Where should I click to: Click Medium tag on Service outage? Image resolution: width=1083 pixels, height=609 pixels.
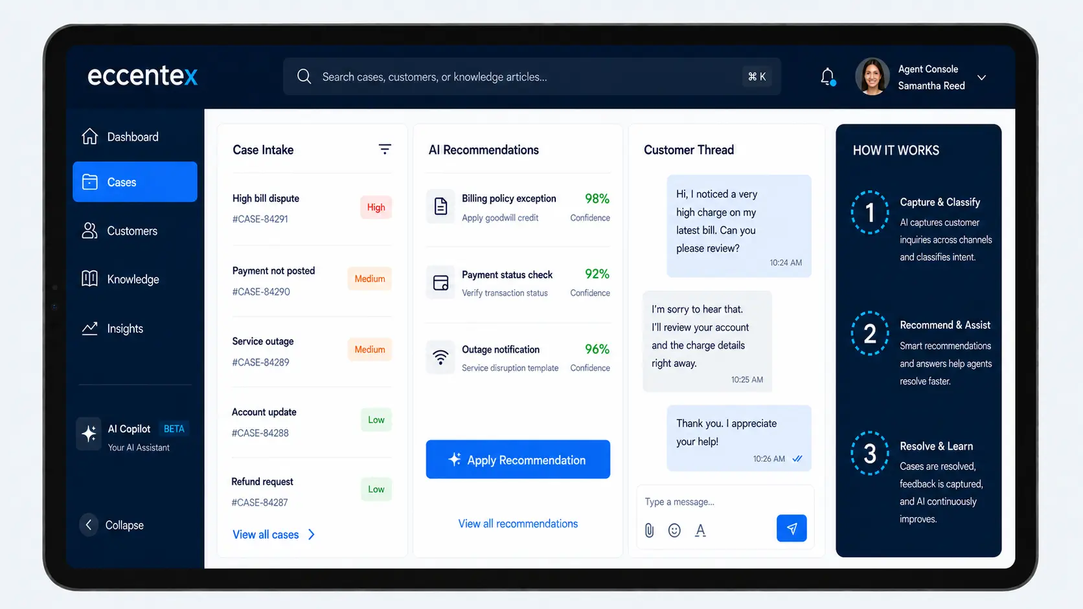(x=370, y=349)
